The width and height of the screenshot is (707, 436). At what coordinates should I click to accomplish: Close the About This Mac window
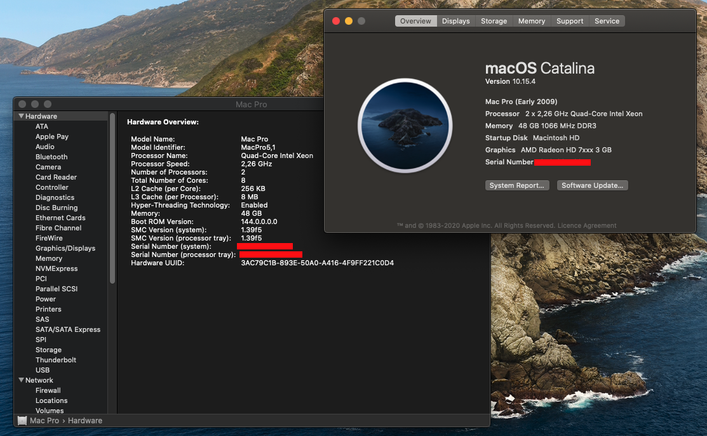pyautogui.click(x=336, y=21)
